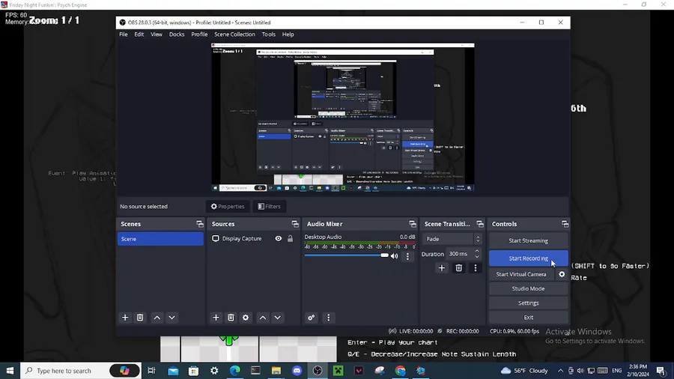
Task: Move scene up in Scenes panel
Action: tap(157, 318)
